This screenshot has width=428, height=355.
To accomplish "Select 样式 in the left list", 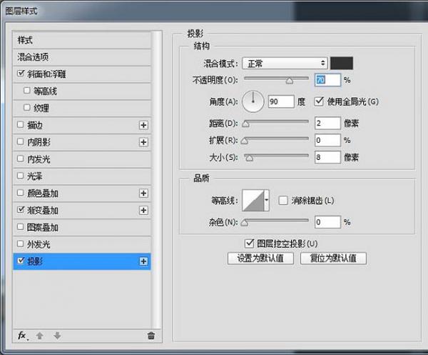I will tap(82, 40).
